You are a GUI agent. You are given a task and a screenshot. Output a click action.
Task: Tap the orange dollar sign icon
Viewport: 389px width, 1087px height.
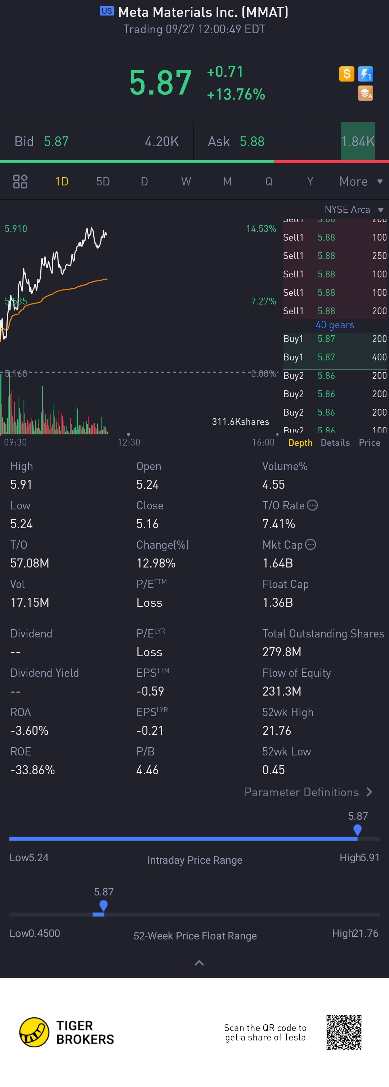tap(346, 74)
